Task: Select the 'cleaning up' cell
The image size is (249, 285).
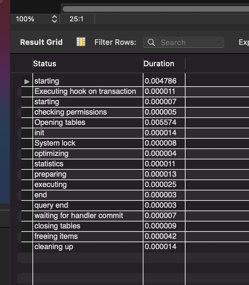Action: 88,247
